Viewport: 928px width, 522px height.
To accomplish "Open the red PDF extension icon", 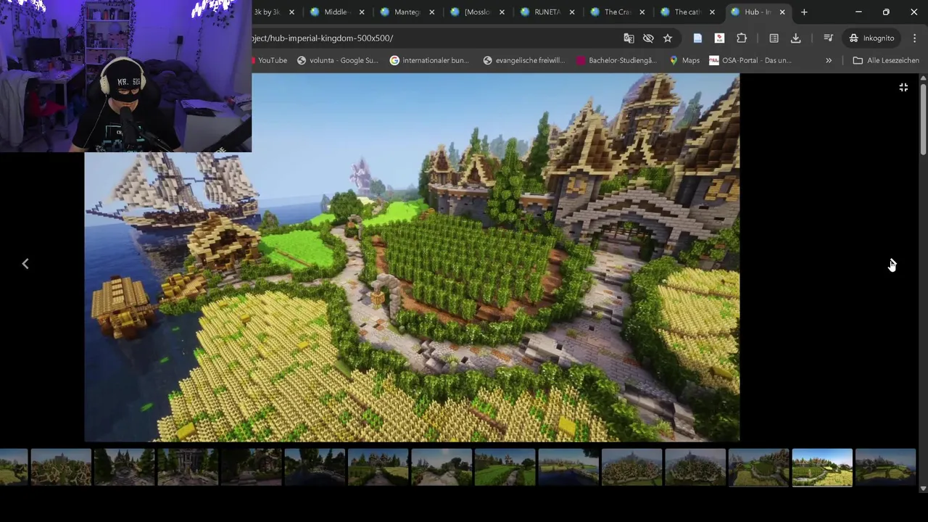I will (x=719, y=38).
